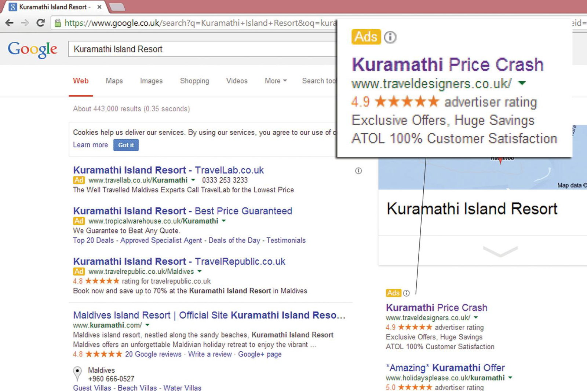Click Learn more cookie link

[x=90, y=145]
